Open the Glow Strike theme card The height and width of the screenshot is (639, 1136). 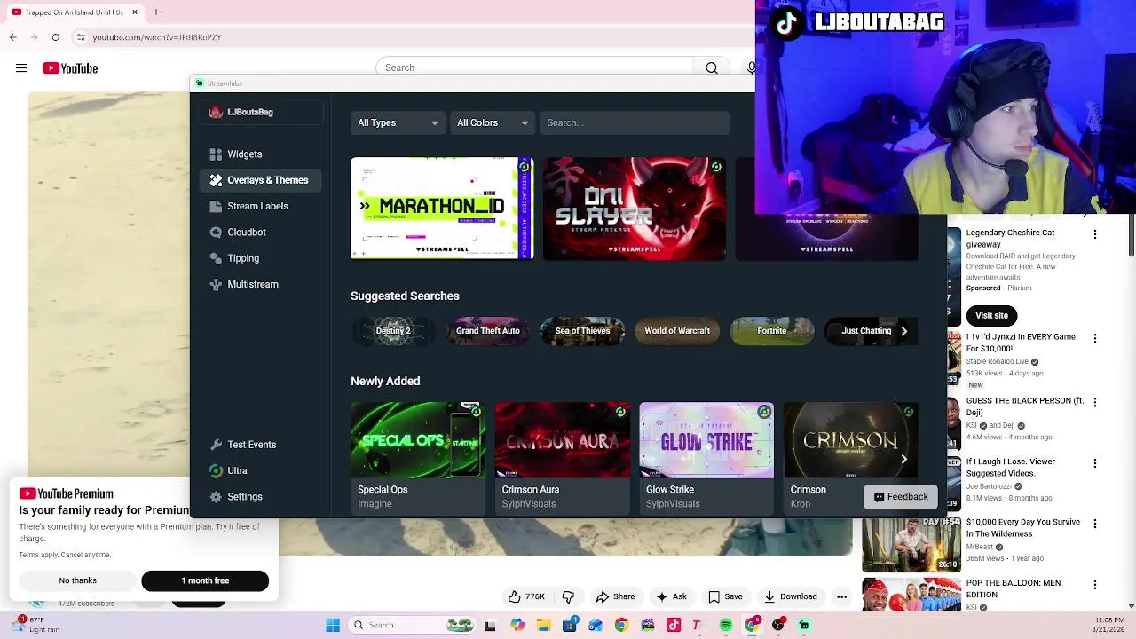click(706, 458)
